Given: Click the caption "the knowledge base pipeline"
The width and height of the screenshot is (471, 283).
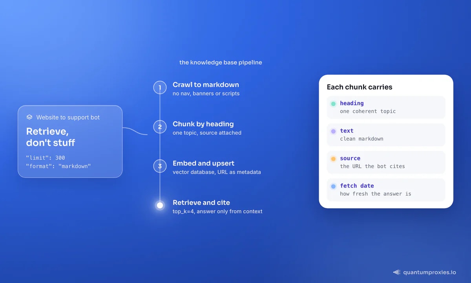Looking at the screenshot, I should 221,62.
